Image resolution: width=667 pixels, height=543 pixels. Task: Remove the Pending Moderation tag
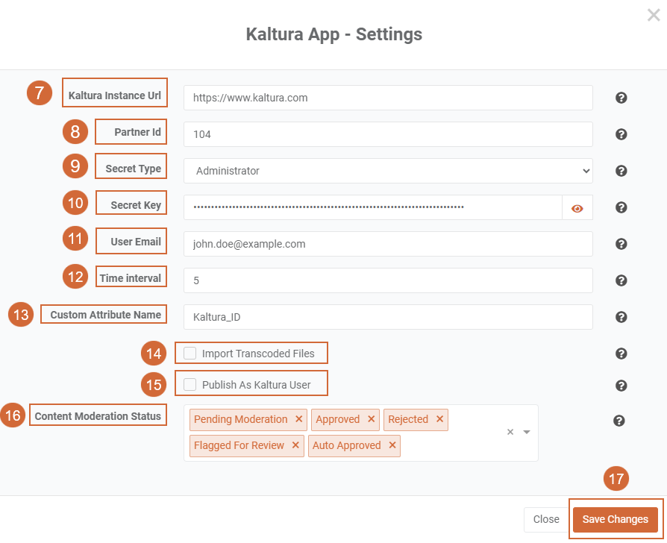click(x=298, y=419)
